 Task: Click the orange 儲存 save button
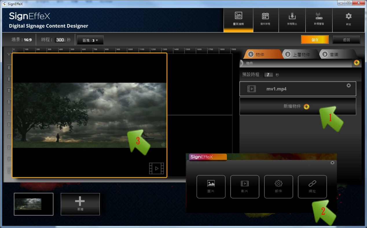click(x=315, y=40)
